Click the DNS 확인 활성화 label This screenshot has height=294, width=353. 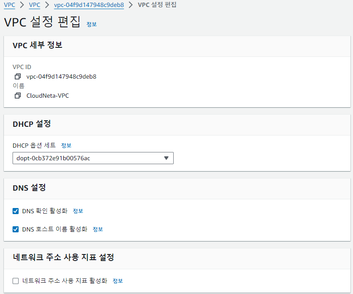45,211
